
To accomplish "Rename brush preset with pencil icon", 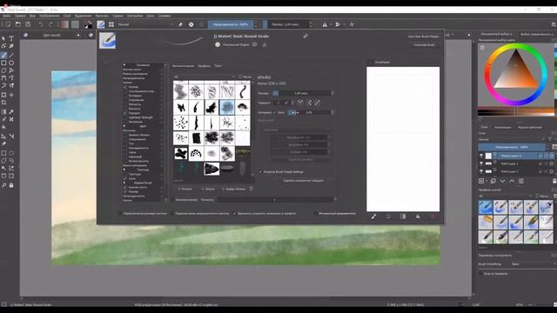I will (x=305, y=36).
